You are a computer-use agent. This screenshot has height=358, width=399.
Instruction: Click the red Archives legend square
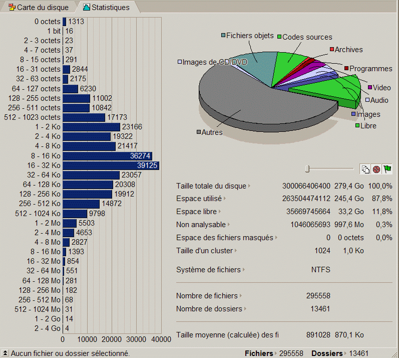coord(331,50)
